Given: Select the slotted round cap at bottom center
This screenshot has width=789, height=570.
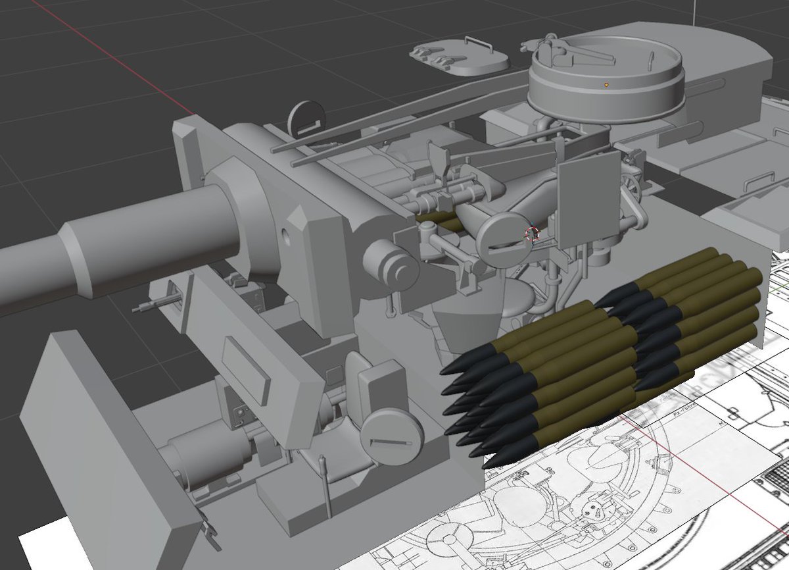Looking at the screenshot, I should (x=391, y=436).
